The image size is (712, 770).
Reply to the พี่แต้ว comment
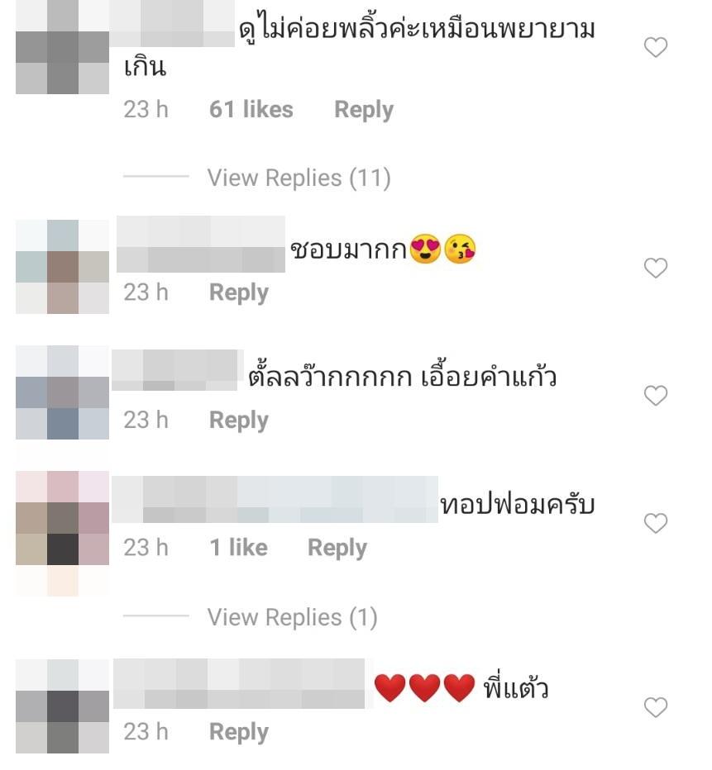(239, 732)
